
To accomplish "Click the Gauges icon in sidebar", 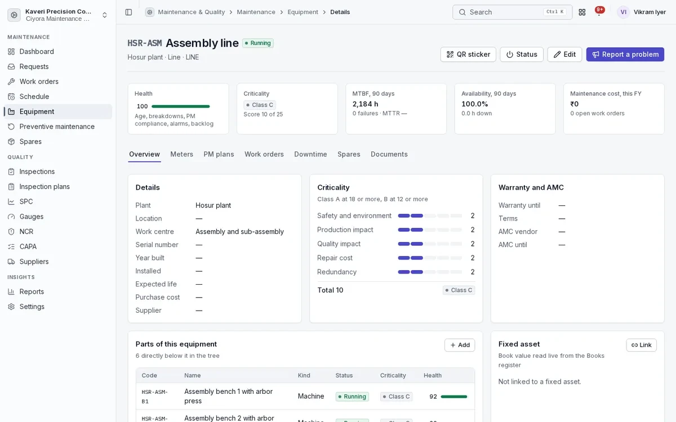I will point(11,217).
